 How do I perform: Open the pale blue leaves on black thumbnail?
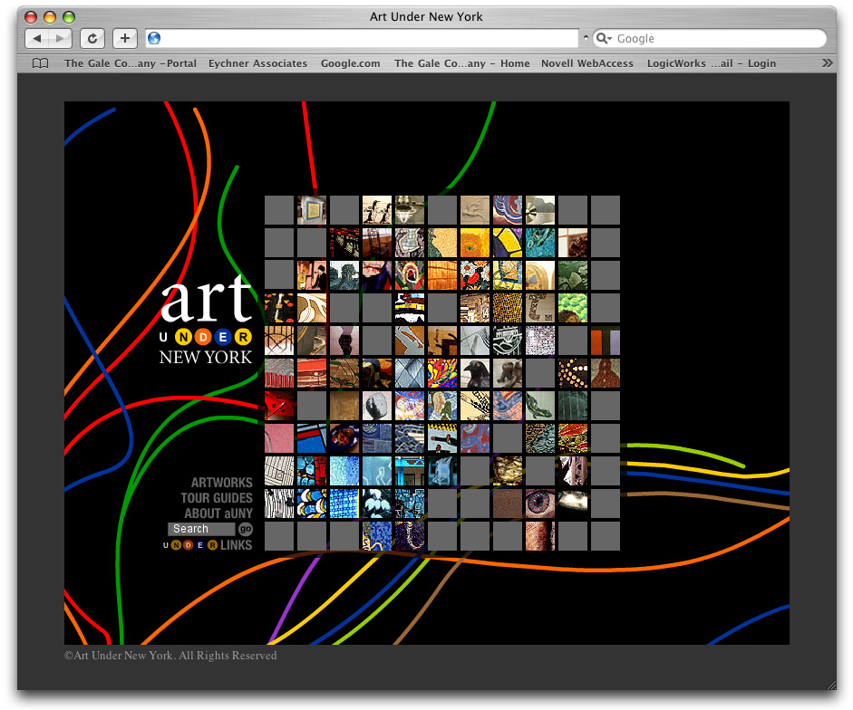coord(377,504)
